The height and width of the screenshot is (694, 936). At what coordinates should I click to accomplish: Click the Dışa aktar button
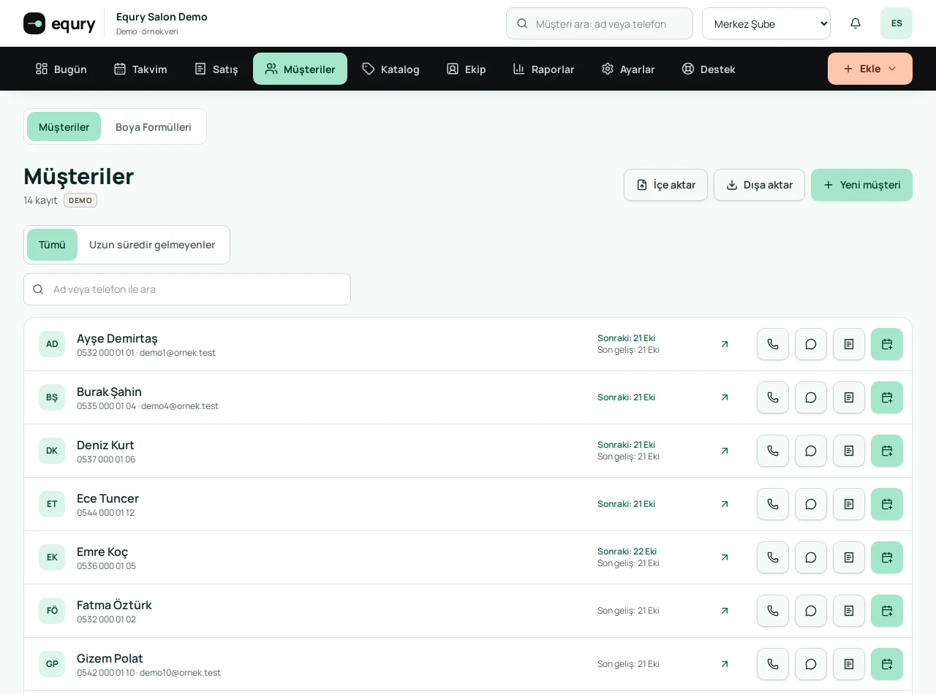pyautogui.click(x=759, y=185)
